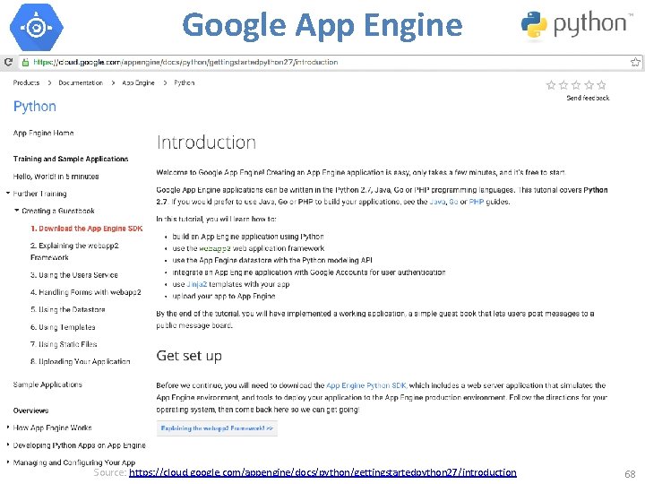
Task: Rate the page three stars
Action: tap(576, 85)
